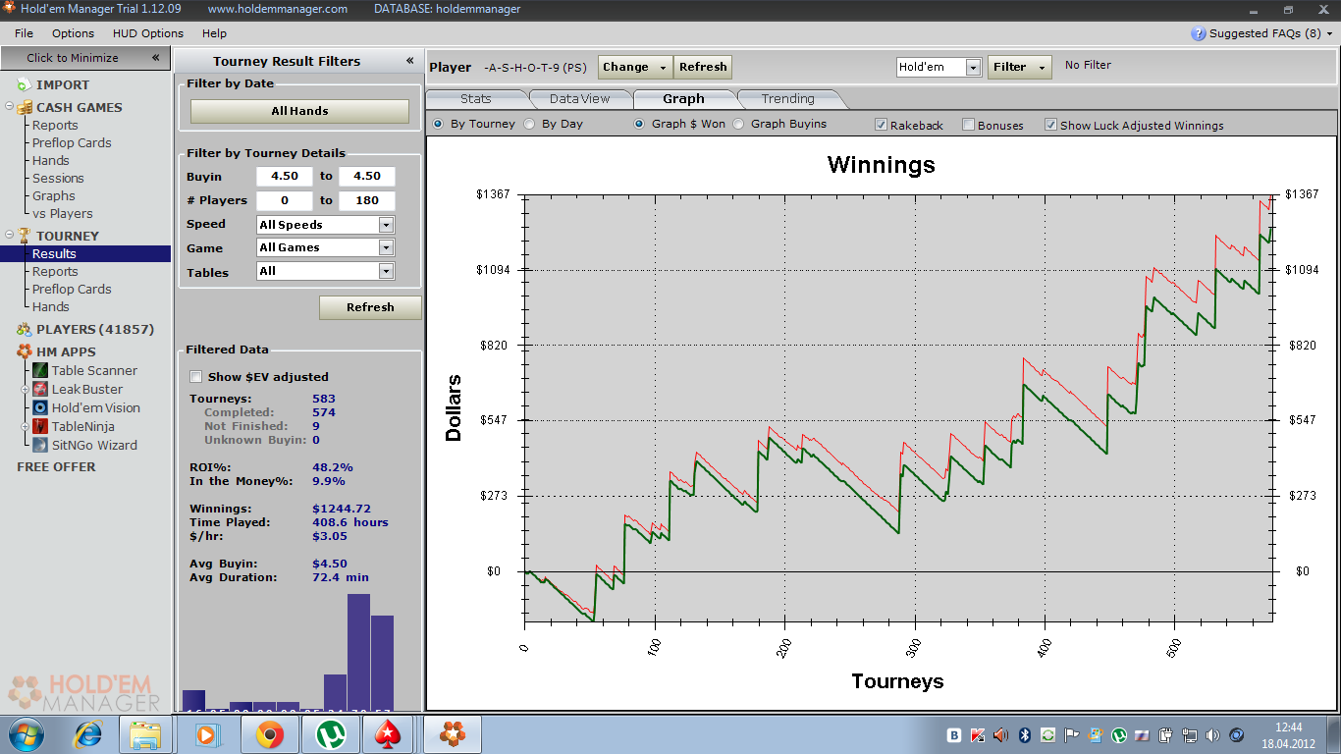This screenshot has height=754, width=1341.
Task: Open PokerStars from the taskbar
Action: pos(389,734)
